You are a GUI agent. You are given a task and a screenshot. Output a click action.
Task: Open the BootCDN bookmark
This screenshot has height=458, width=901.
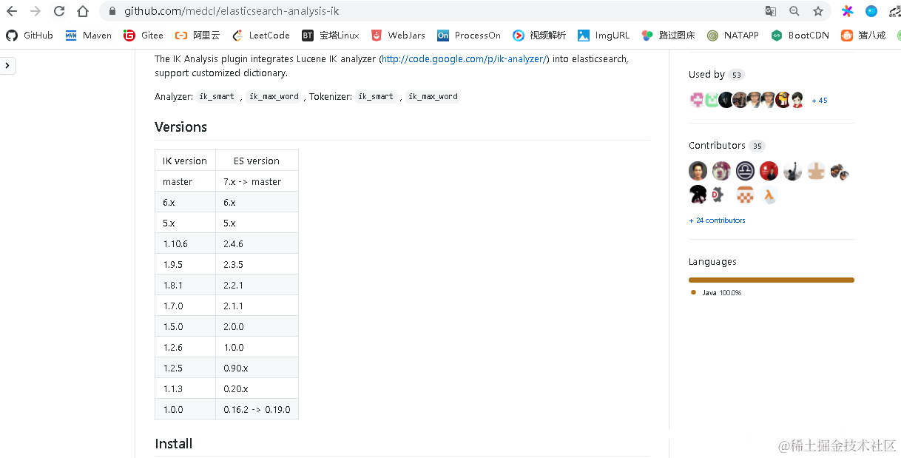pyautogui.click(x=800, y=35)
